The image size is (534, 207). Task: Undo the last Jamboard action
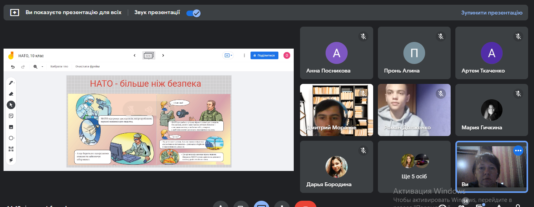[x=13, y=67]
